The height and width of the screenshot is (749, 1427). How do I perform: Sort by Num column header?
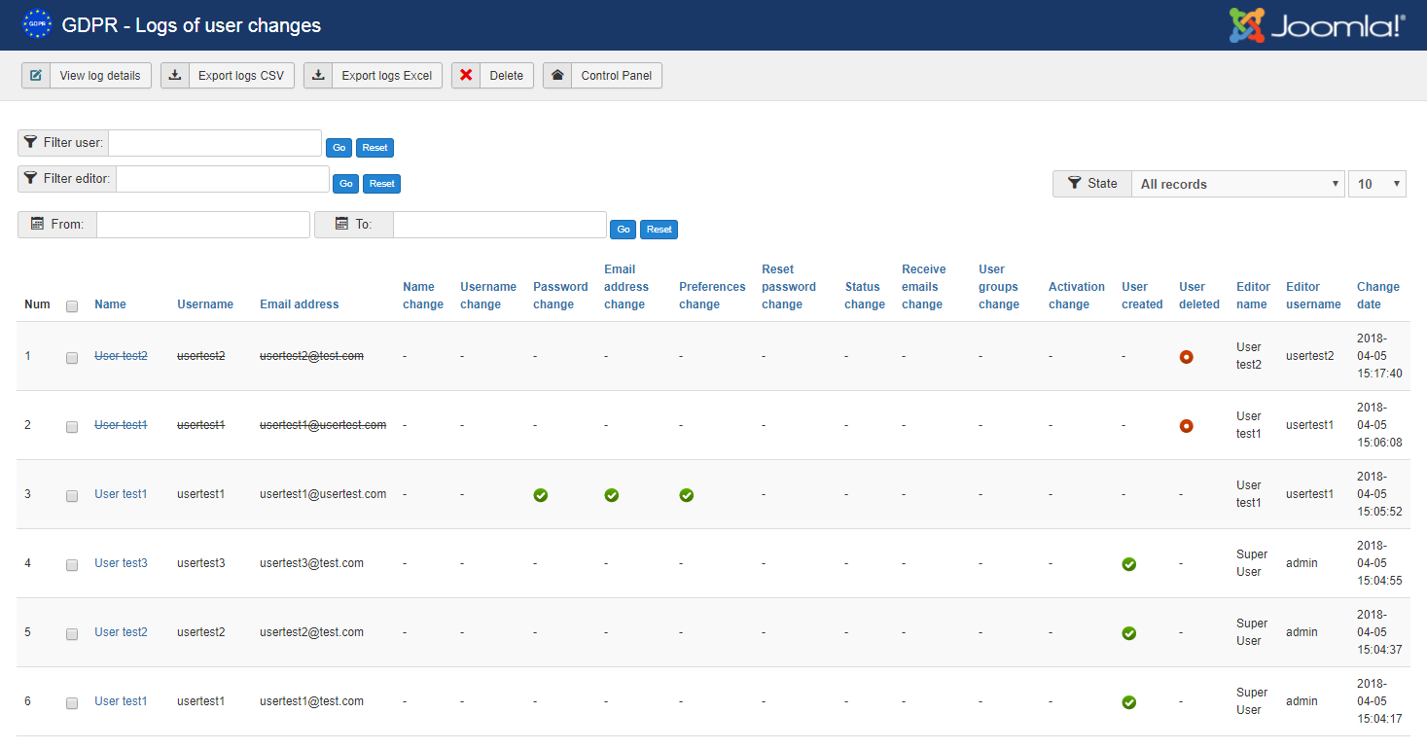(37, 304)
